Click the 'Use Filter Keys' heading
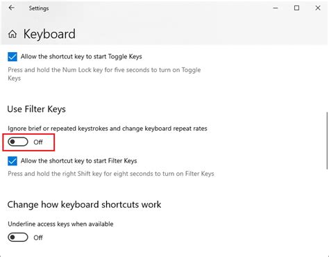Image resolution: width=329 pixels, height=257 pixels. point(36,109)
